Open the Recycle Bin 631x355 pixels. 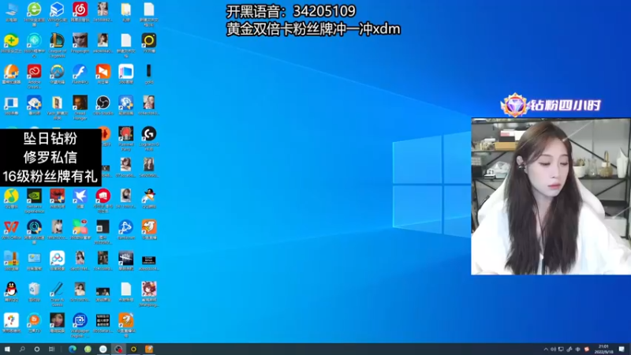[34, 292]
